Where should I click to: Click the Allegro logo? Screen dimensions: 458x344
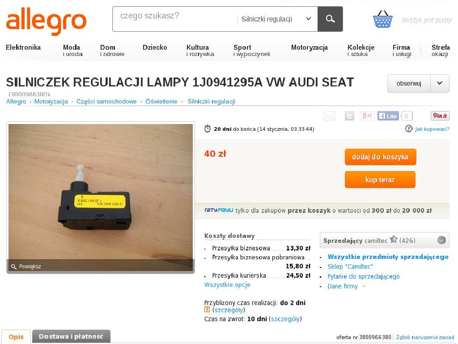click(46, 21)
